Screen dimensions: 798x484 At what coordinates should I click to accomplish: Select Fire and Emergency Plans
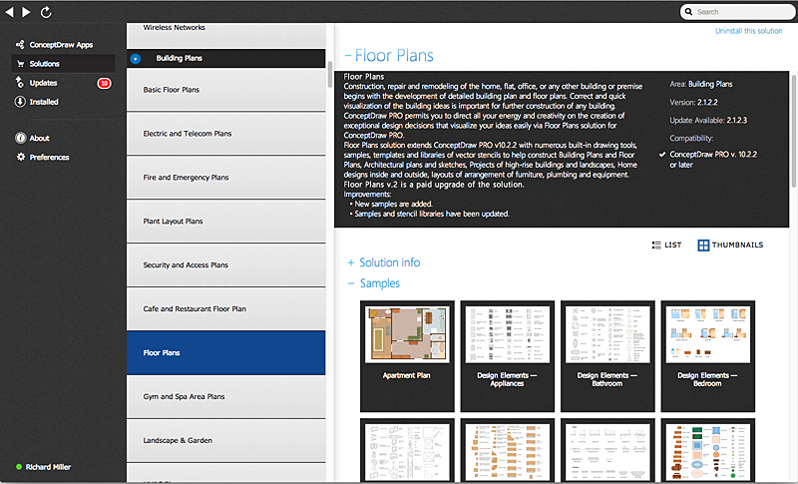226,177
